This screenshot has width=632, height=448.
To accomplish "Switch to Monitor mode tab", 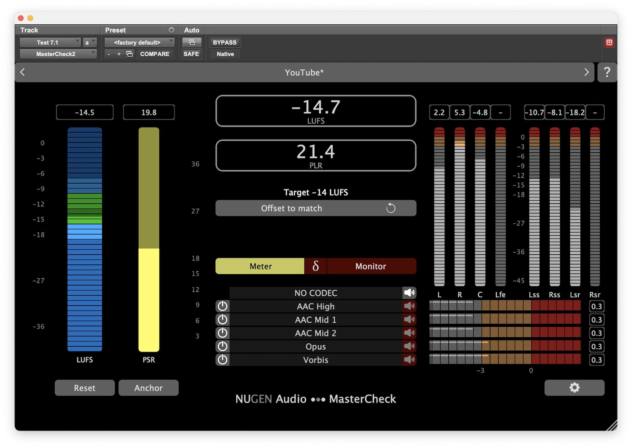I will (371, 266).
